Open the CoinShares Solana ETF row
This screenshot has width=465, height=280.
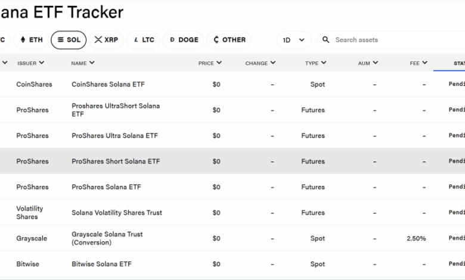pyautogui.click(x=232, y=84)
